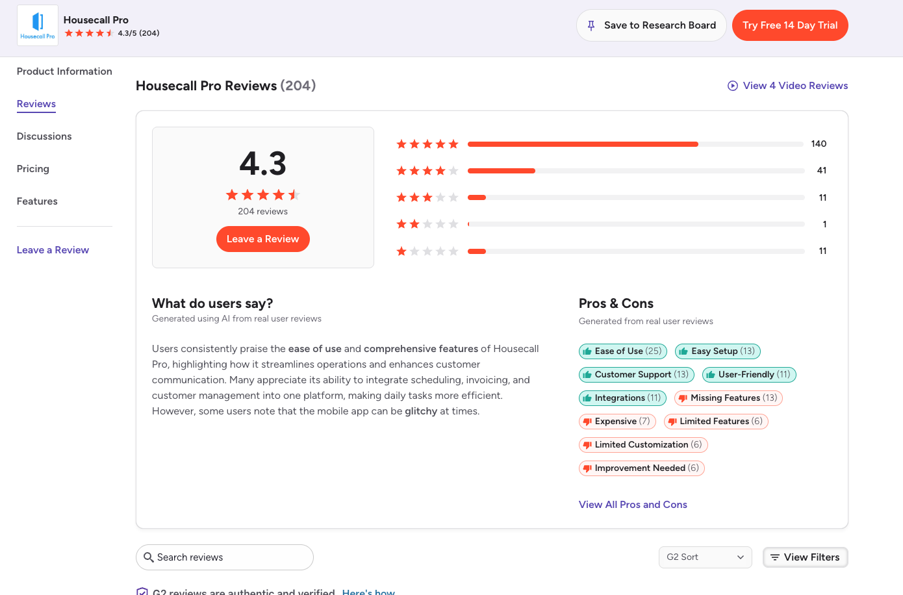Open Product Information section
The height and width of the screenshot is (595, 903).
pos(64,71)
